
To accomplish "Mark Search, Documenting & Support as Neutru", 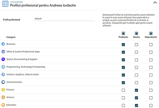I will coord(137,60).
